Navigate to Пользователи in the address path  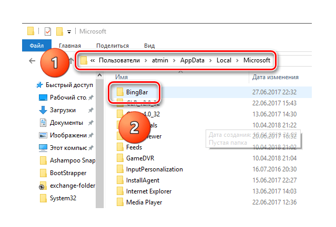point(119,60)
